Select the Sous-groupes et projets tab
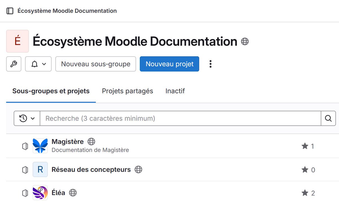This screenshot has width=339, height=222. [51, 91]
